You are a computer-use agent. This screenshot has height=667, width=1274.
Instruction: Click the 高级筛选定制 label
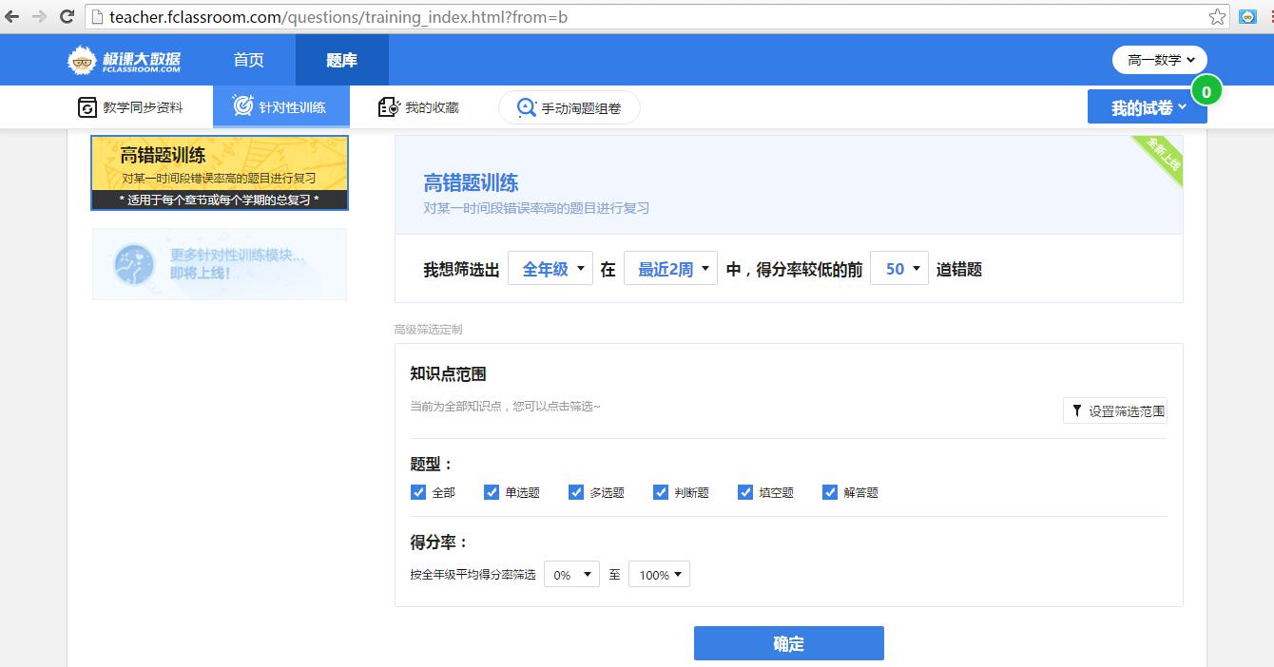tap(429, 329)
